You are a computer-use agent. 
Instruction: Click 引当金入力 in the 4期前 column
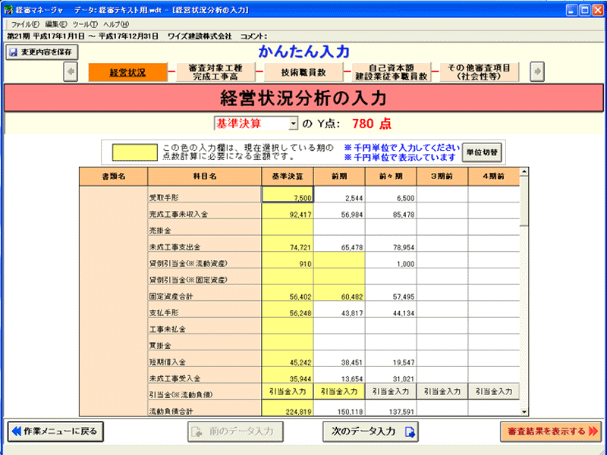tap(492, 393)
